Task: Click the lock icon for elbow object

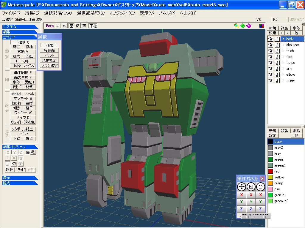Action: pyautogui.click(x=277, y=75)
